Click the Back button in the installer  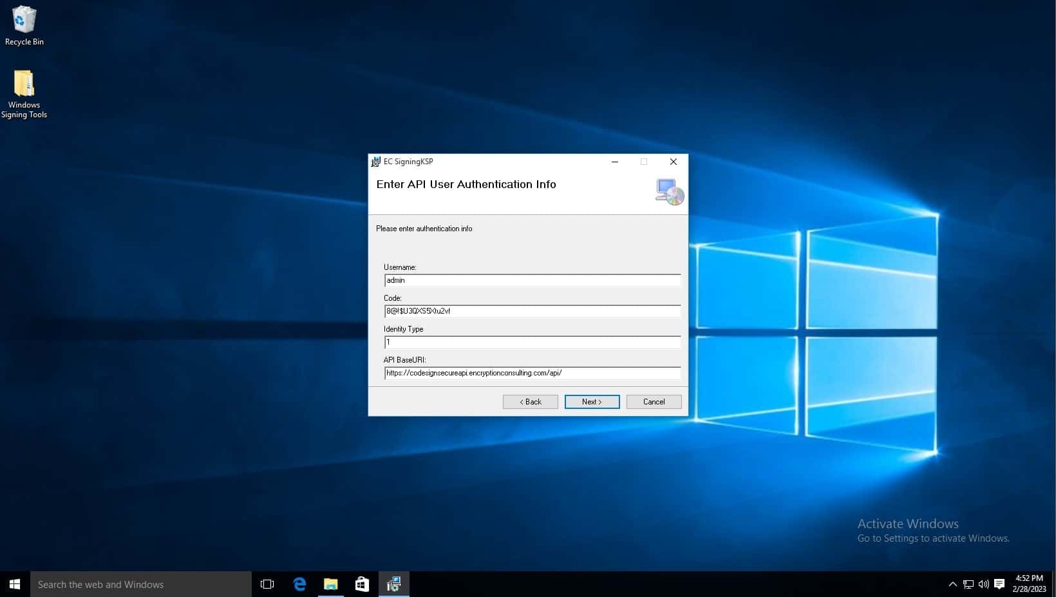(x=530, y=402)
